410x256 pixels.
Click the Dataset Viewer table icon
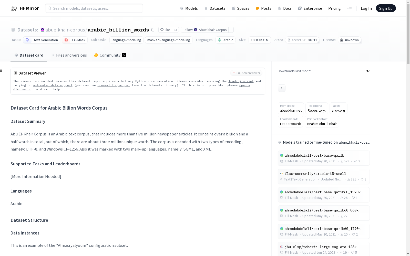click(x=15, y=73)
